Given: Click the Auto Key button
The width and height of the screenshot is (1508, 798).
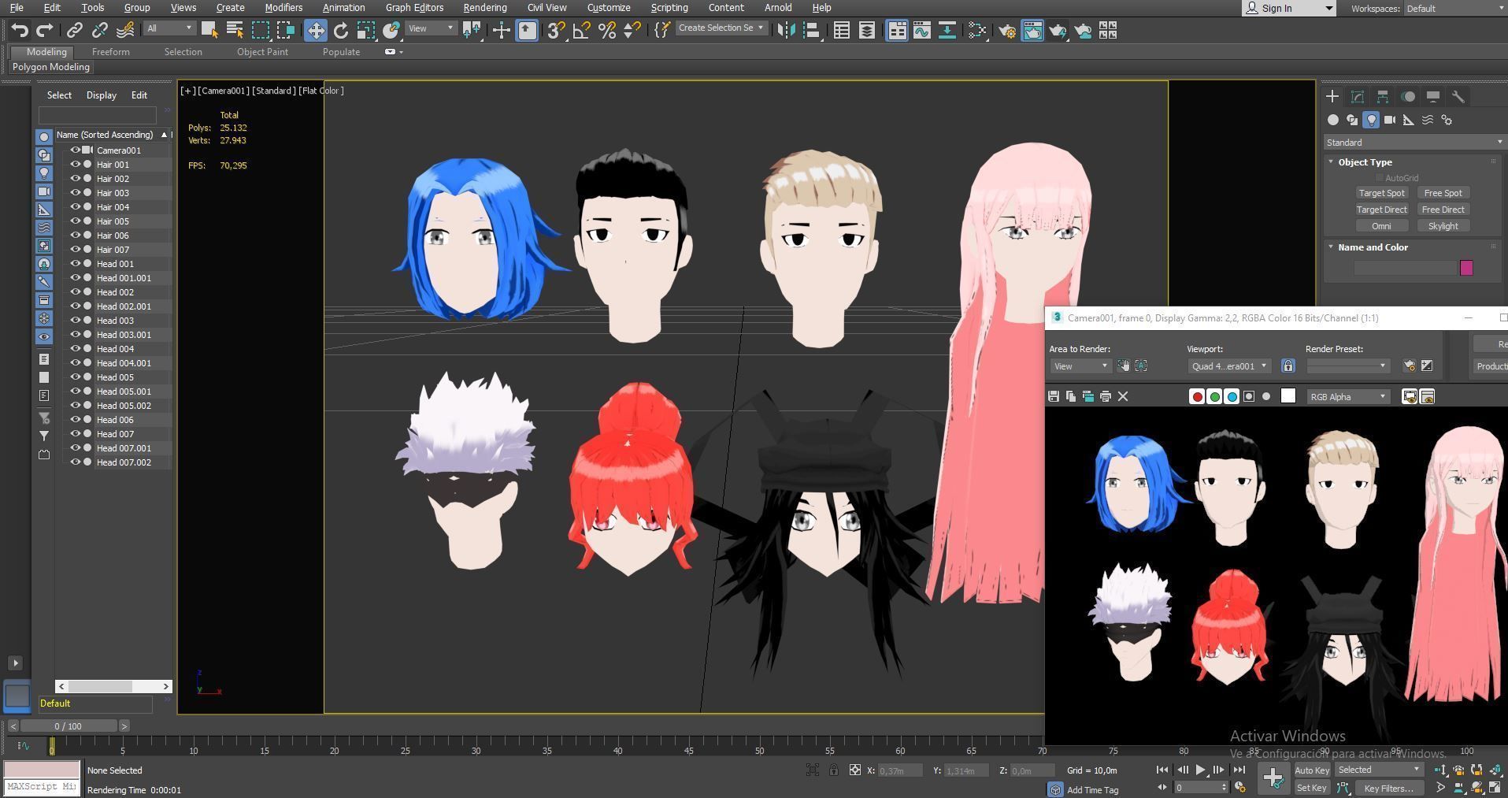Looking at the screenshot, I should 1311,770.
